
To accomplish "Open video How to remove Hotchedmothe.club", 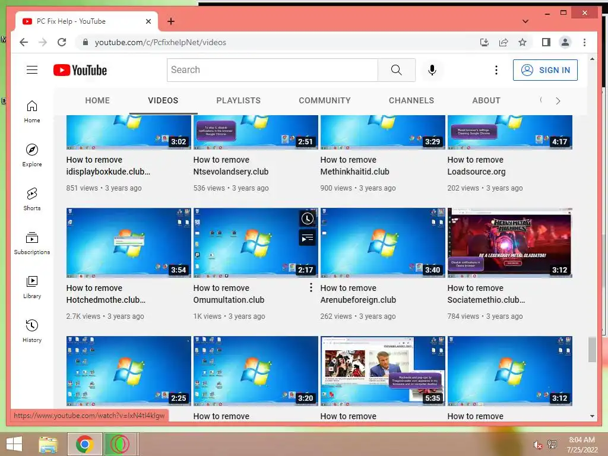I will click(106, 294).
